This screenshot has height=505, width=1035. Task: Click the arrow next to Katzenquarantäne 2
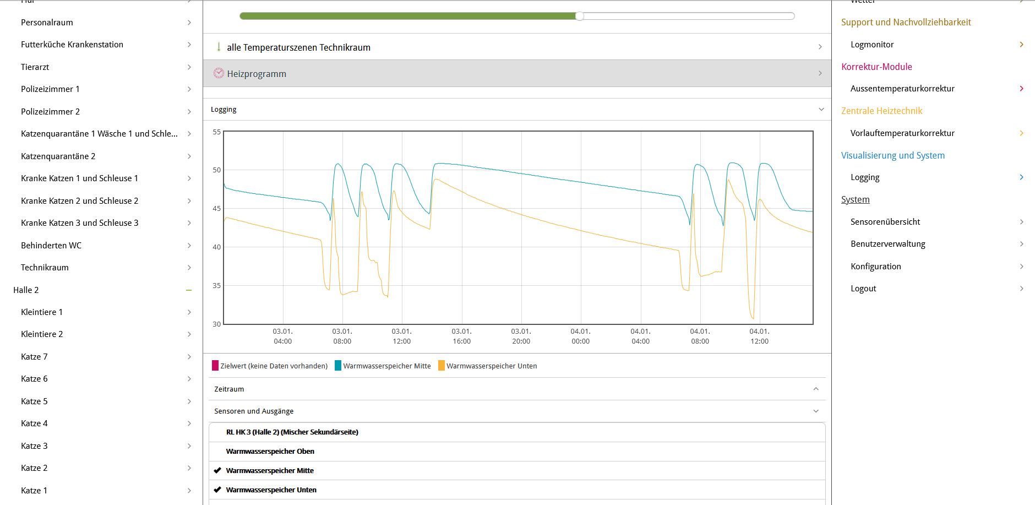point(189,156)
